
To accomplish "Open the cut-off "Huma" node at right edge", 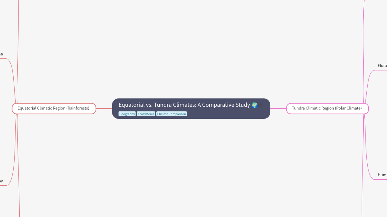I will [x=382, y=175].
